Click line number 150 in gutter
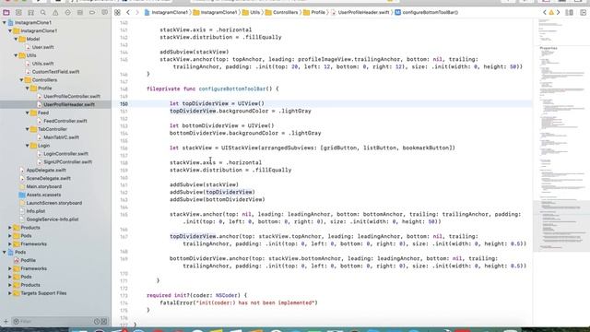This screenshot has height=332, width=590. [124, 103]
